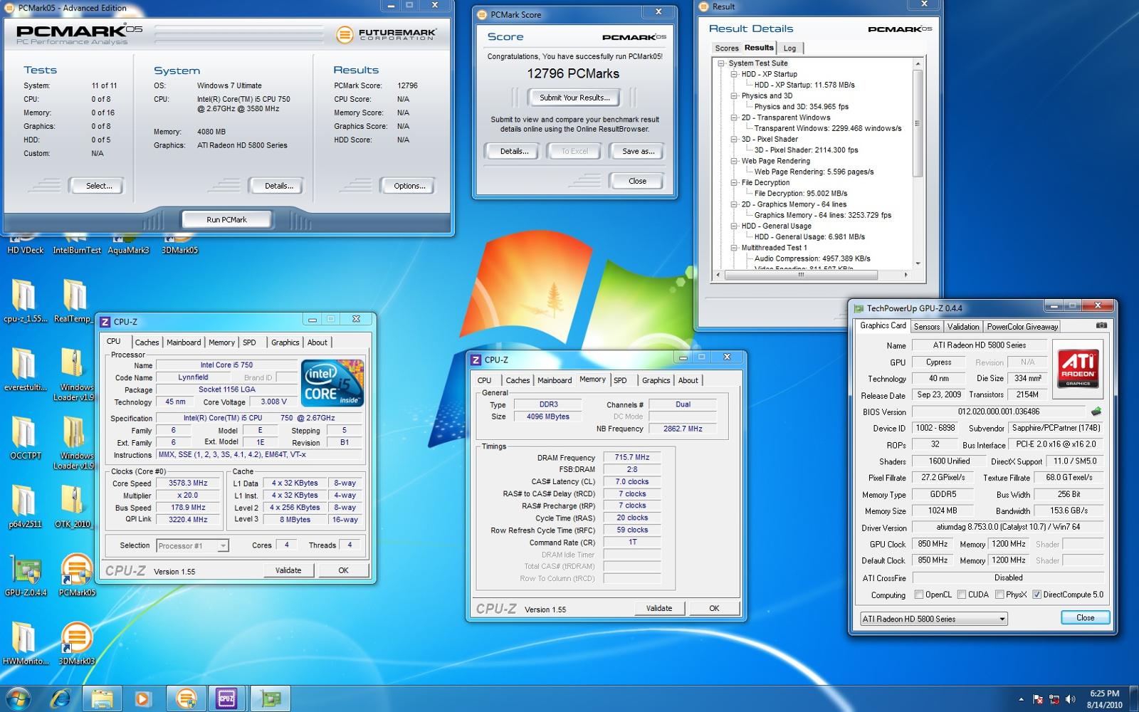Launch the PCMark05 desktop shortcut
1139x712 pixels.
(x=76, y=574)
